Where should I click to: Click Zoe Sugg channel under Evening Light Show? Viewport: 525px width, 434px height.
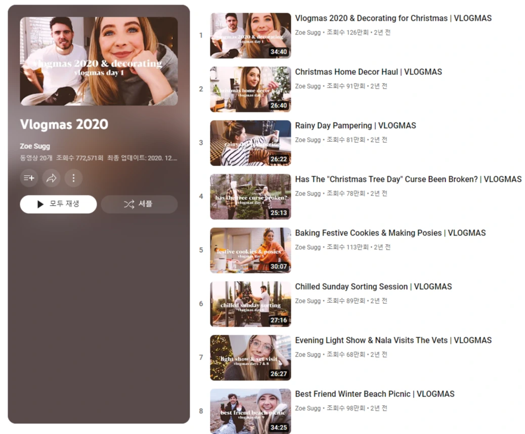click(308, 354)
